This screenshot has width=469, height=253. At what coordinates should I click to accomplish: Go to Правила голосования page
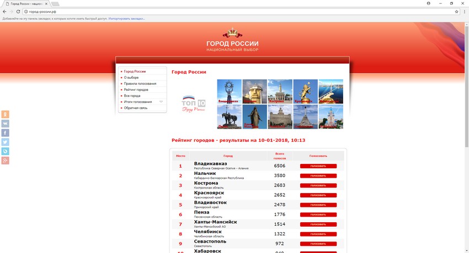pyautogui.click(x=140, y=84)
